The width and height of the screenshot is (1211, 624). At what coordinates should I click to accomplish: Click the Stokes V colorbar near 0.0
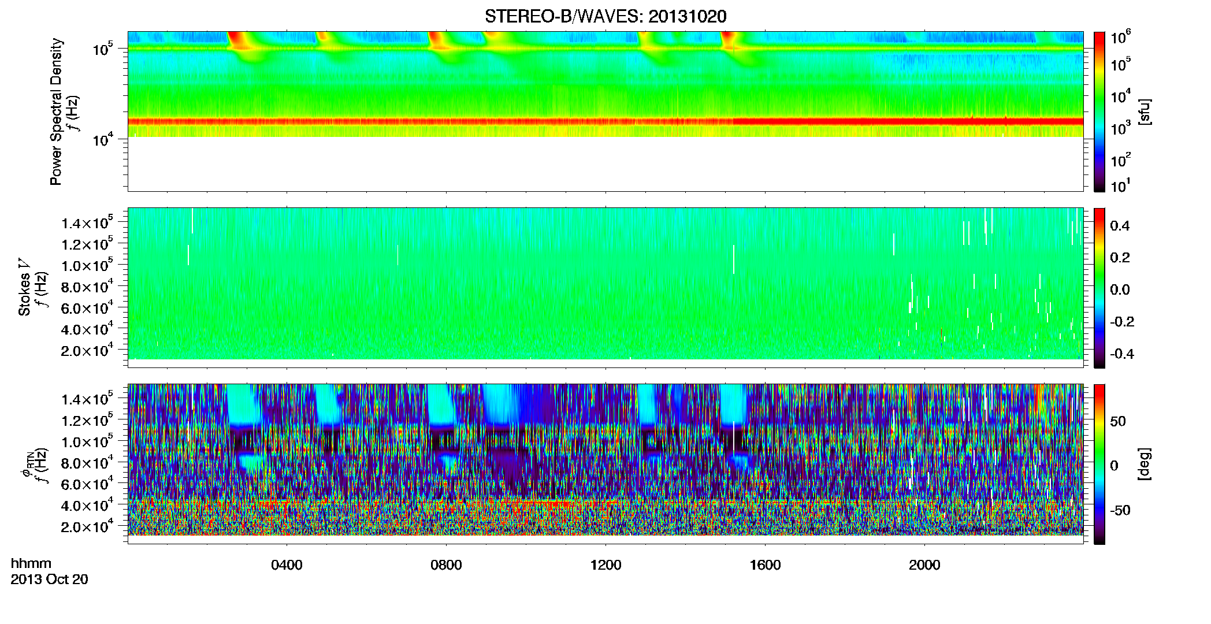1099,289
